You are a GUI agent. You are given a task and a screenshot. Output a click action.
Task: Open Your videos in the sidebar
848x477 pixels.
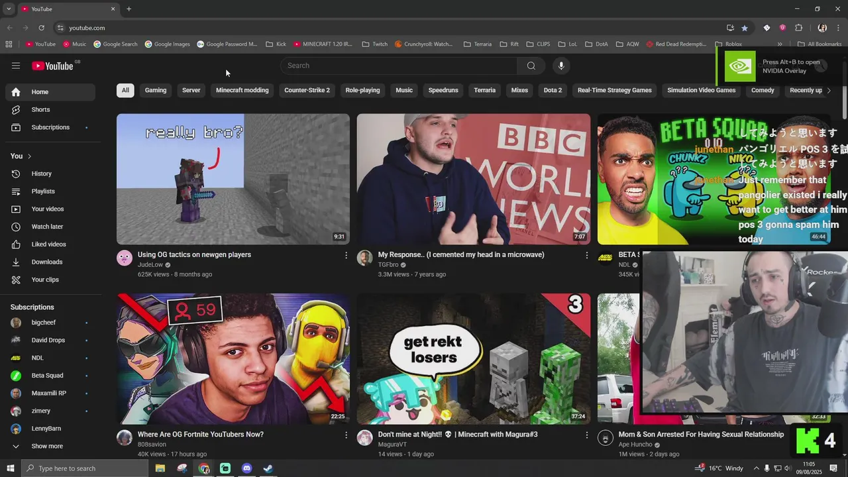coord(50,209)
